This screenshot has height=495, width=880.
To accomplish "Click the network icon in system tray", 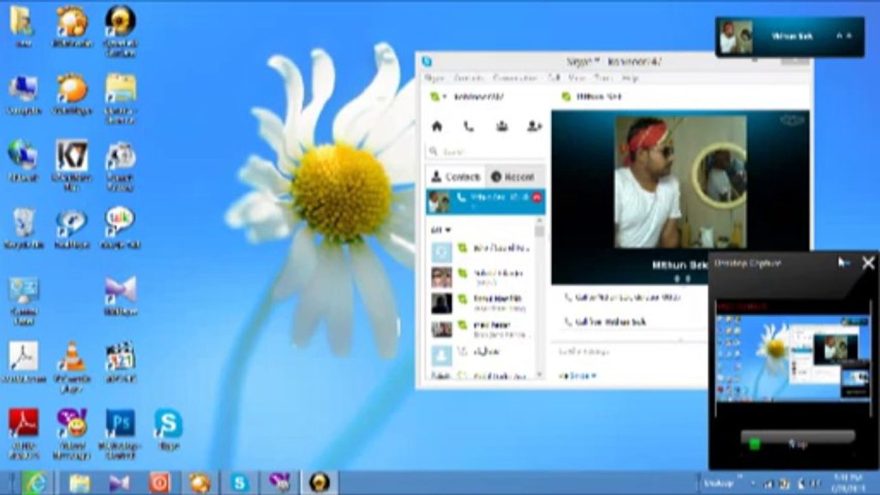I will coord(769,484).
